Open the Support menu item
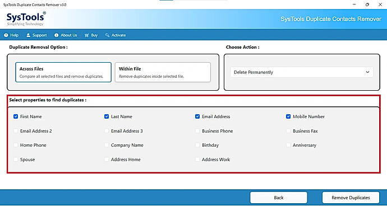The height and width of the screenshot is (206, 387). pyautogui.click(x=36, y=35)
